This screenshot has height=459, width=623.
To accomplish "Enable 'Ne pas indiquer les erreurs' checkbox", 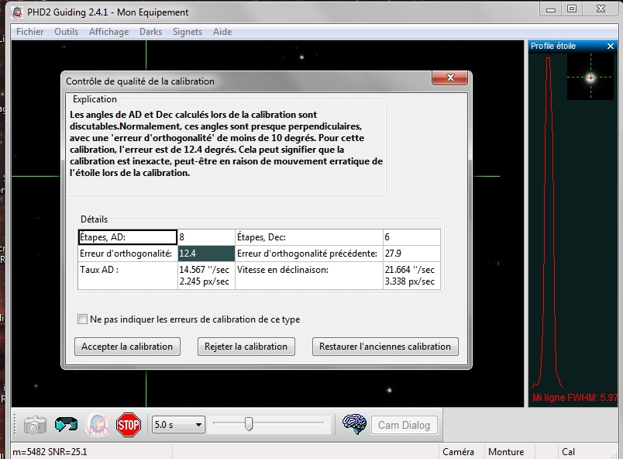I will 82,319.
